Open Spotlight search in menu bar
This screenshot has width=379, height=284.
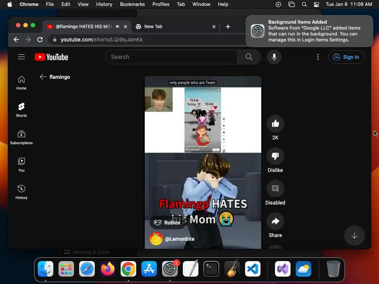[304, 4]
